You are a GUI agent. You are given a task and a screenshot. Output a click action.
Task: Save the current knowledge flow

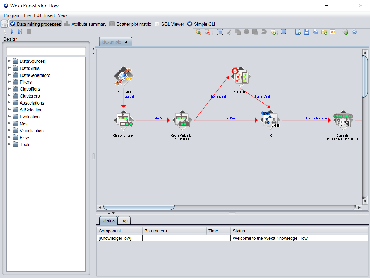[306, 32]
